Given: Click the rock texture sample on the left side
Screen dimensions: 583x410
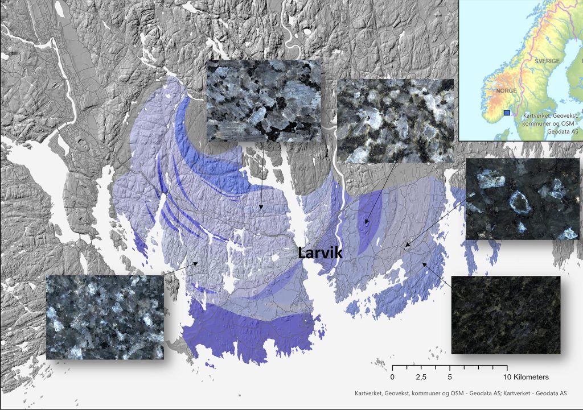Looking at the screenshot, I should click(105, 318).
